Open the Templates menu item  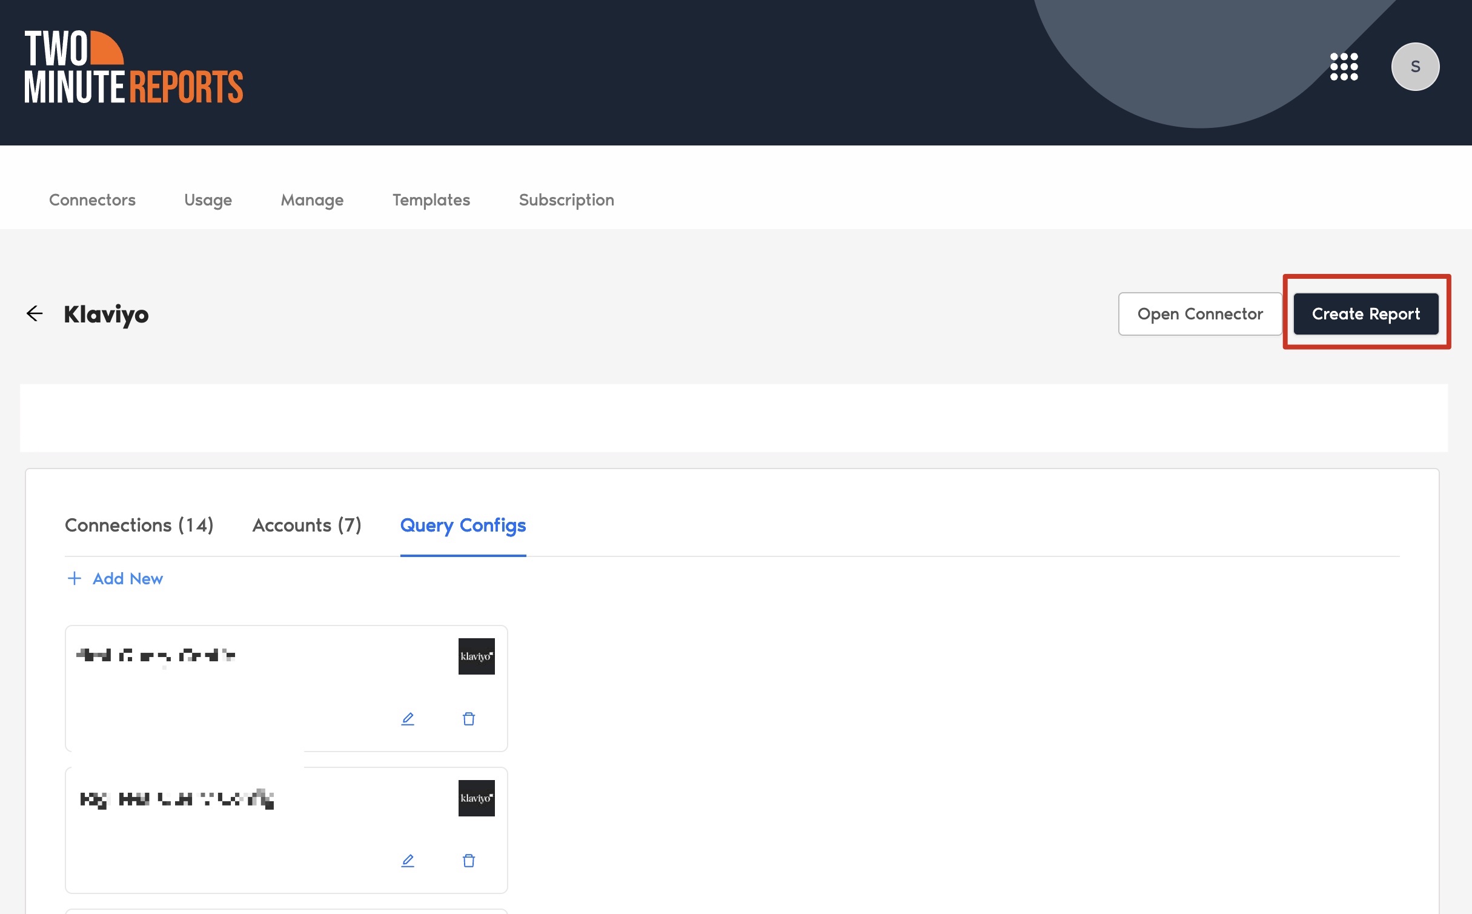[431, 200]
